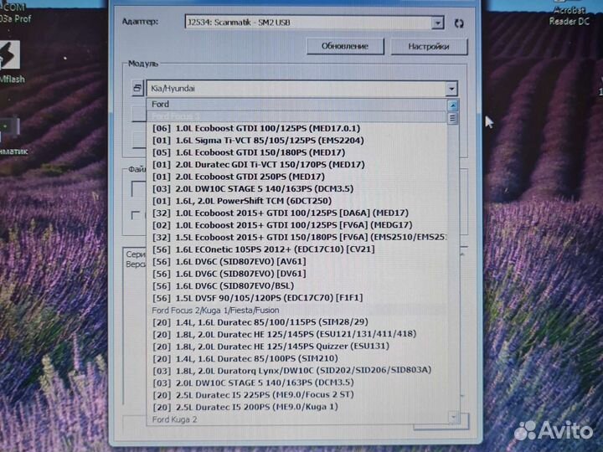
Task: Select 1.6L Sigma Ti-VCT 85/105/125PS (EMS2204)
Action: [296, 141]
